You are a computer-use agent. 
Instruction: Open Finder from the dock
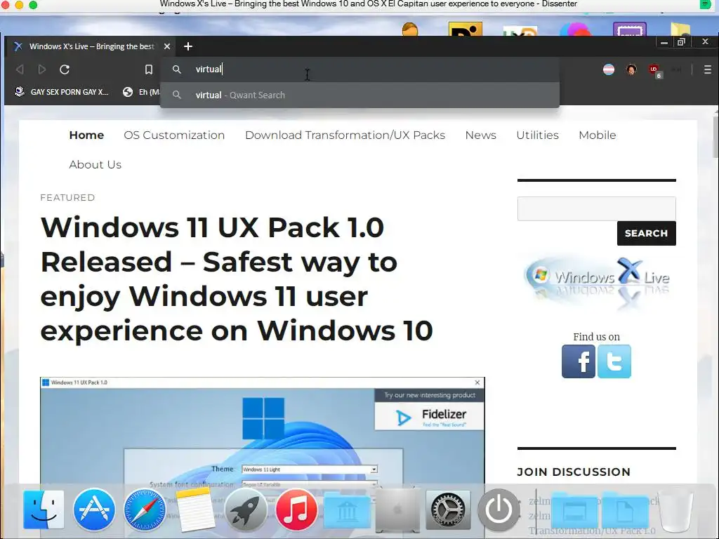[x=44, y=510]
